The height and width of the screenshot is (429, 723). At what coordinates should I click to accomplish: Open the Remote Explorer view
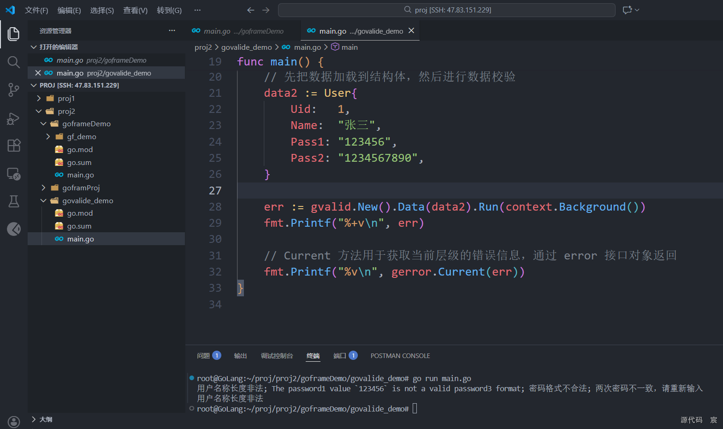pyautogui.click(x=14, y=174)
